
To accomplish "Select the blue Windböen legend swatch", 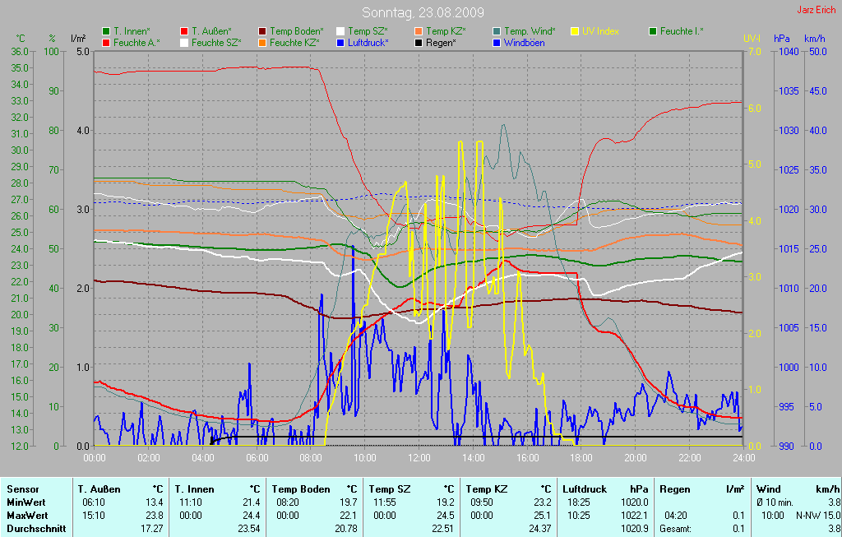I will (x=497, y=43).
